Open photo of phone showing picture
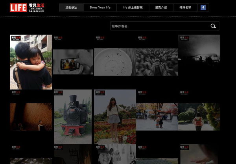 [73, 62]
